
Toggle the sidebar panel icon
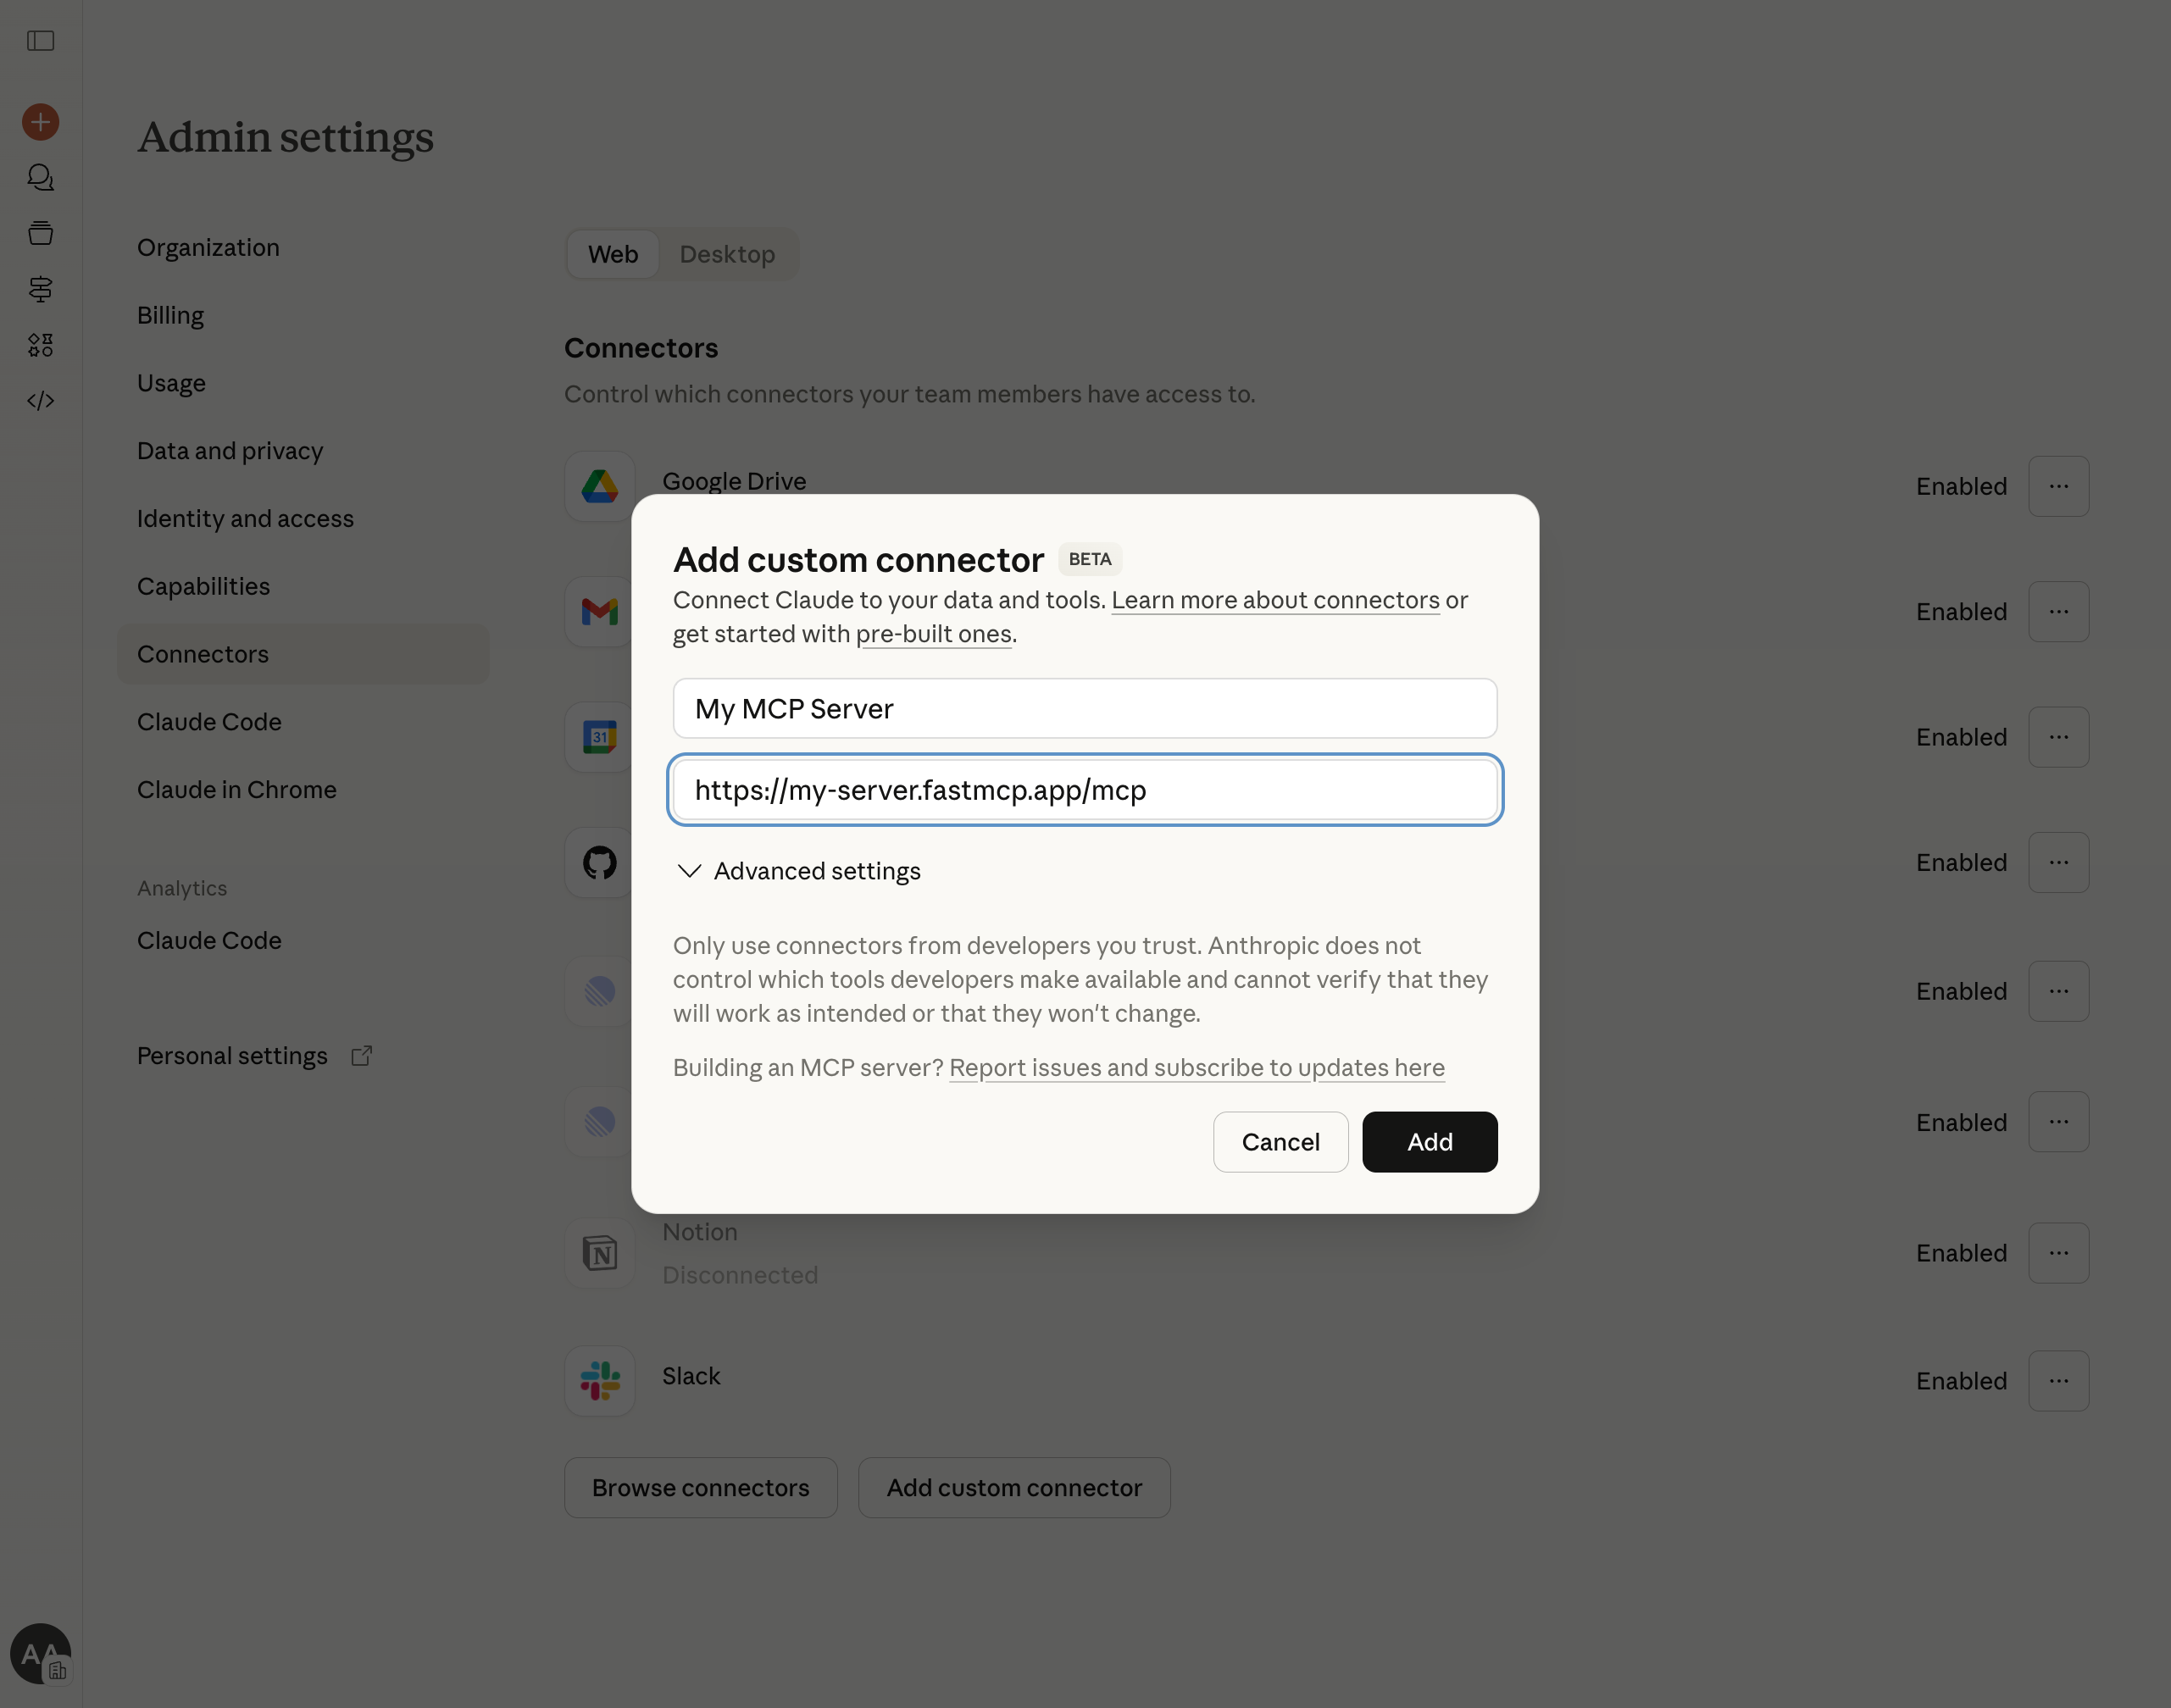(x=40, y=41)
